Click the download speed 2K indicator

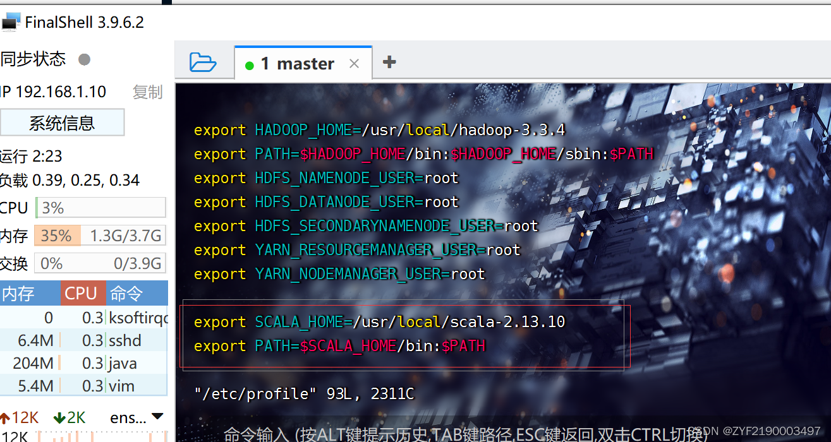[x=70, y=417]
